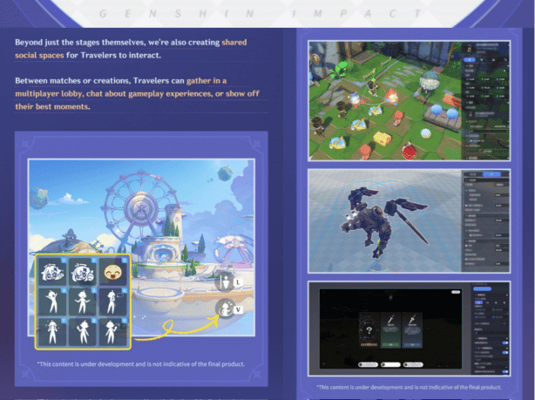Select the emote pose in slot 4
Screen dimensions: 535x400
point(51,302)
